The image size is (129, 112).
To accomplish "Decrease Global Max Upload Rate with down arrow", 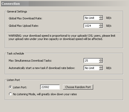I will (101, 27).
